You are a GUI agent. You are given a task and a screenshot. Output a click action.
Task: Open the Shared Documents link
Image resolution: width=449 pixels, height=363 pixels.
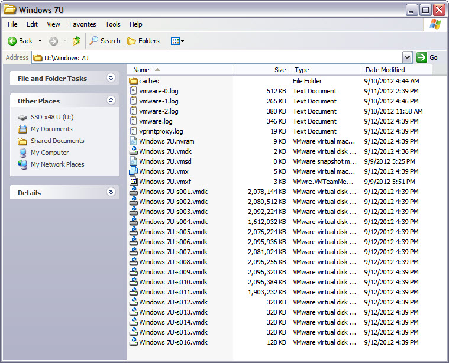tap(57, 141)
